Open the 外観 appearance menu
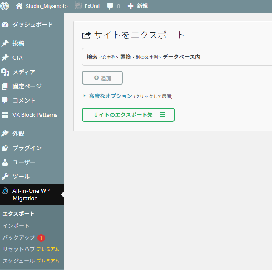This screenshot has width=272, height=270. pyautogui.click(x=18, y=134)
